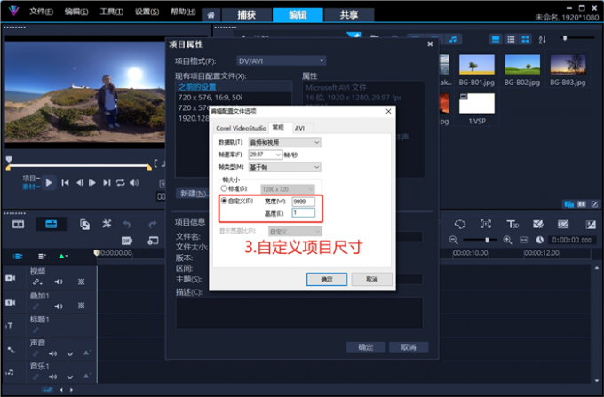The height and width of the screenshot is (397, 604).
Task: Open the AVI tab in options dialog
Action: tap(299, 128)
